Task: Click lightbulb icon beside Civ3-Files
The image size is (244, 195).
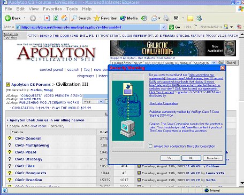Action: pos(10,166)
